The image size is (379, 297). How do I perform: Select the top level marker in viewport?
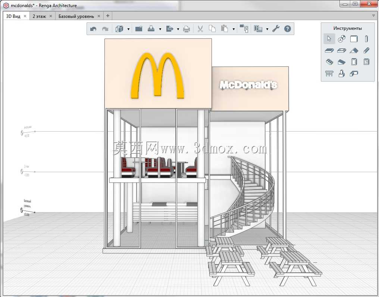28,131
